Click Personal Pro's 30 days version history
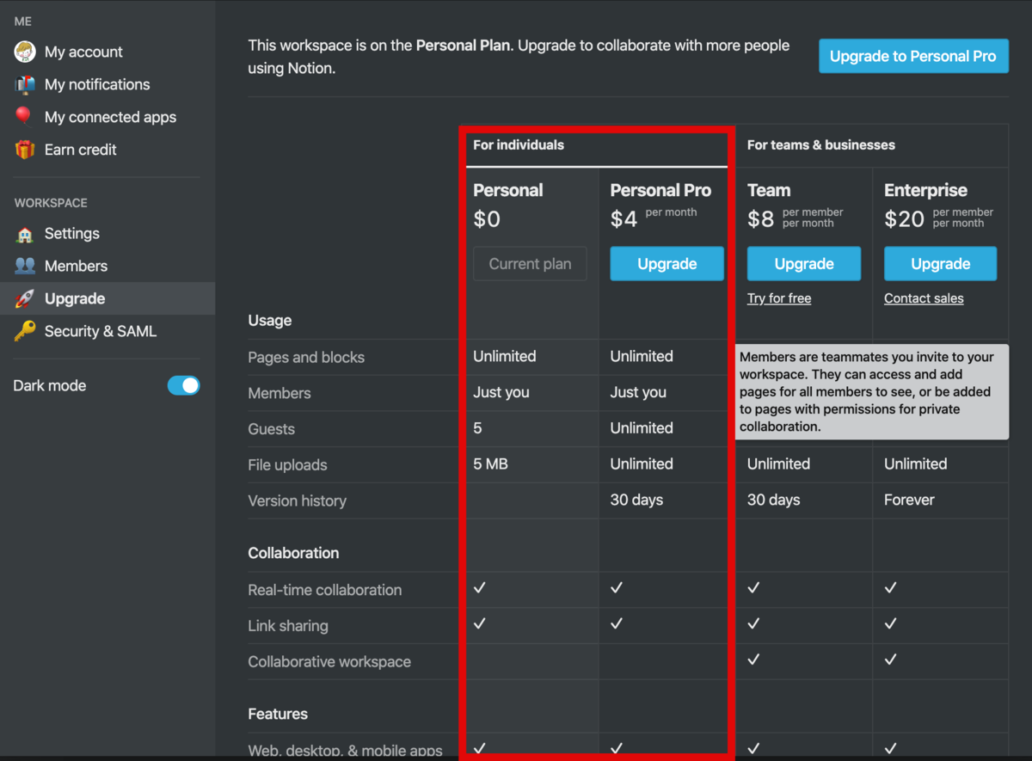1032x761 pixels. pos(636,500)
